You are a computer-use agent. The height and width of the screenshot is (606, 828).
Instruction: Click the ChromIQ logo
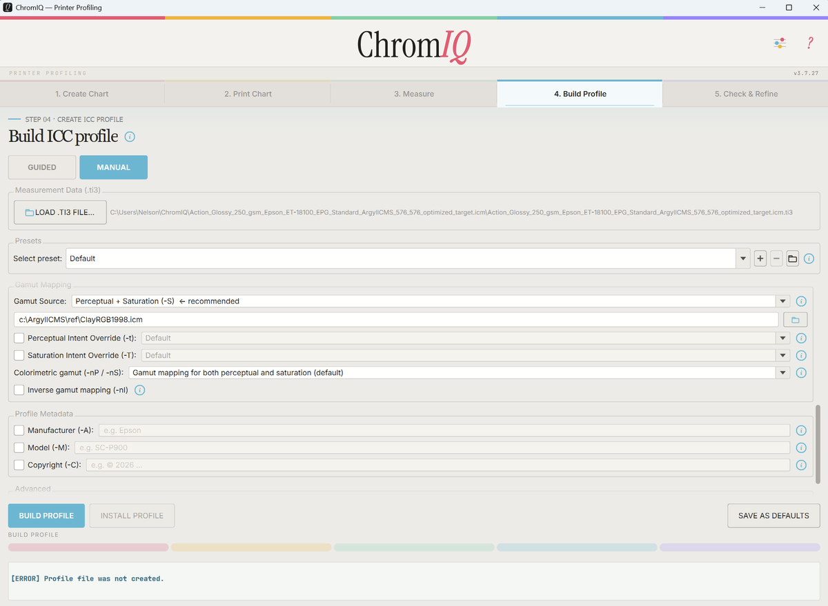[x=414, y=45]
